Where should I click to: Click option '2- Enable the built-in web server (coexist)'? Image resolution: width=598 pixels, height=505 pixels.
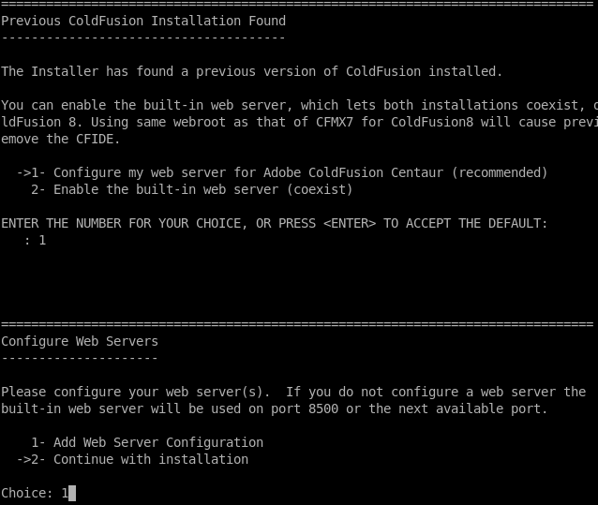(x=192, y=189)
